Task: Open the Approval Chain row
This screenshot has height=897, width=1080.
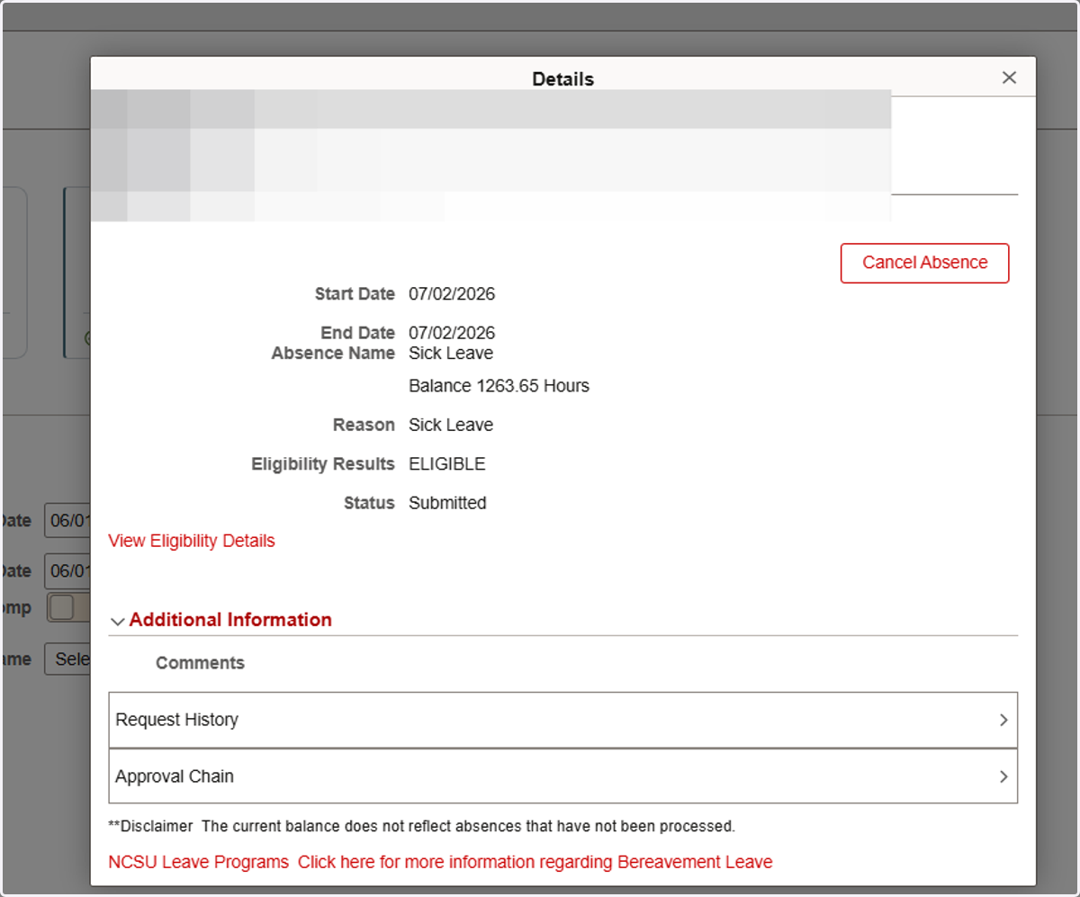Action: pos(562,776)
